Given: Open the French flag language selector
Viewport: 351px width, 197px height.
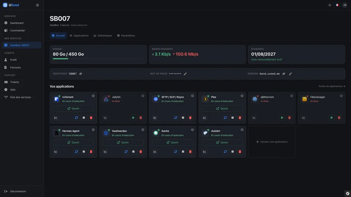Looking at the screenshot, I should tap(337, 5).
